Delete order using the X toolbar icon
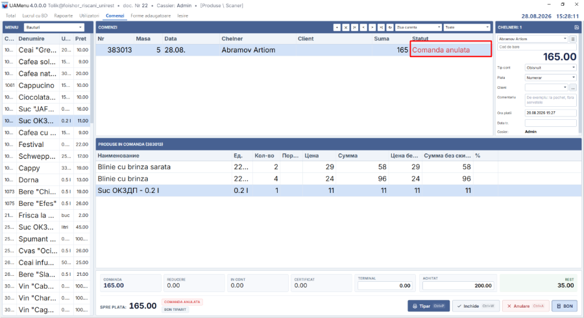 click(x=346, y=27)
